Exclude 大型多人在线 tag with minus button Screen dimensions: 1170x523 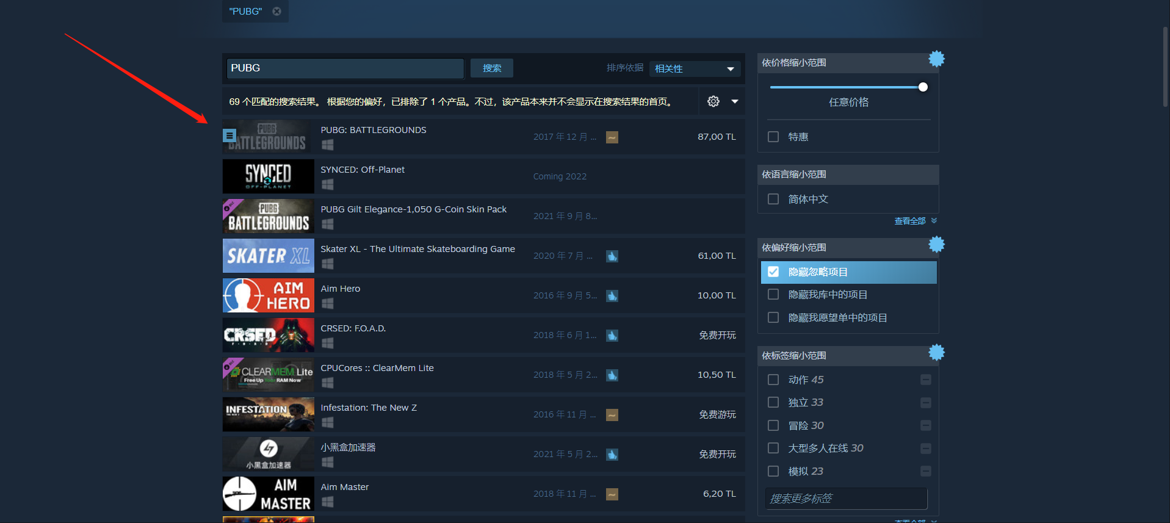click(926, 449)
